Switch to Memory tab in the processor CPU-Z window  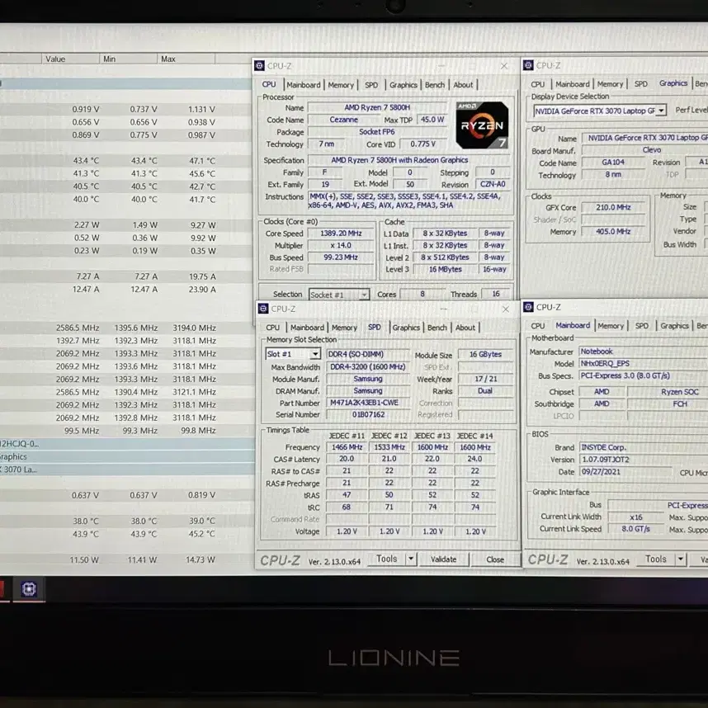click(341, 85)
